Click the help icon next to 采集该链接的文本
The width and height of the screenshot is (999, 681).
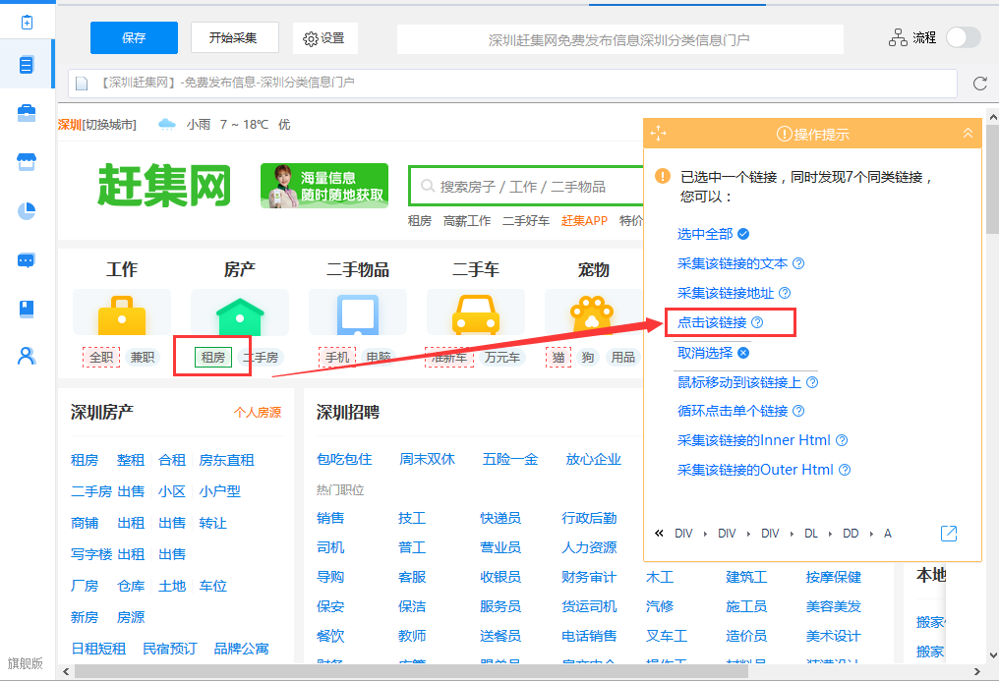(798, 263)
